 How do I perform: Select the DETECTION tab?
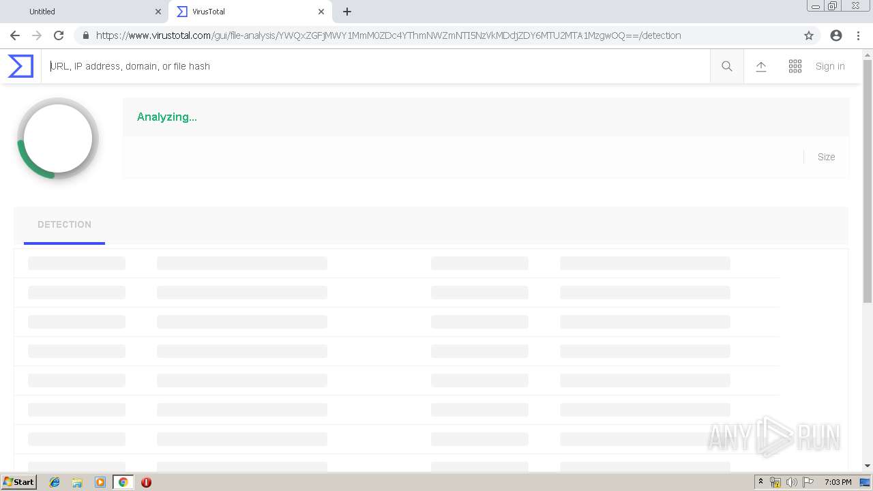tap(64, 224)
